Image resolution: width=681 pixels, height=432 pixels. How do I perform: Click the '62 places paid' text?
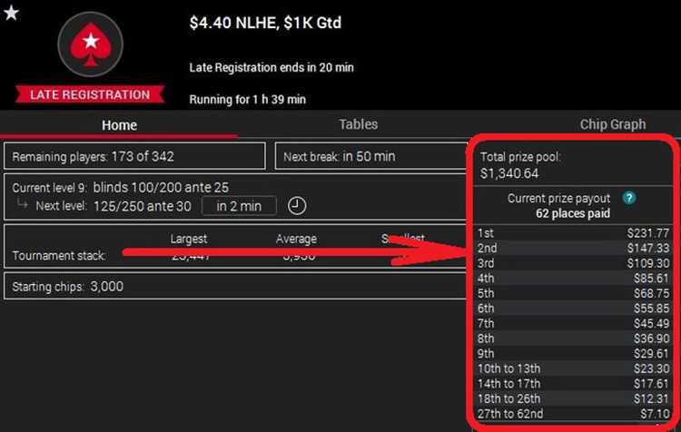pos(572,213)
